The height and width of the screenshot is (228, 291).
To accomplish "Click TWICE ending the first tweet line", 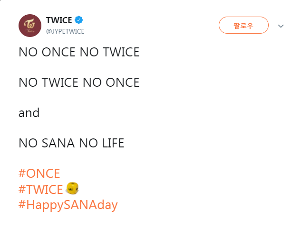I will point(122,52).
